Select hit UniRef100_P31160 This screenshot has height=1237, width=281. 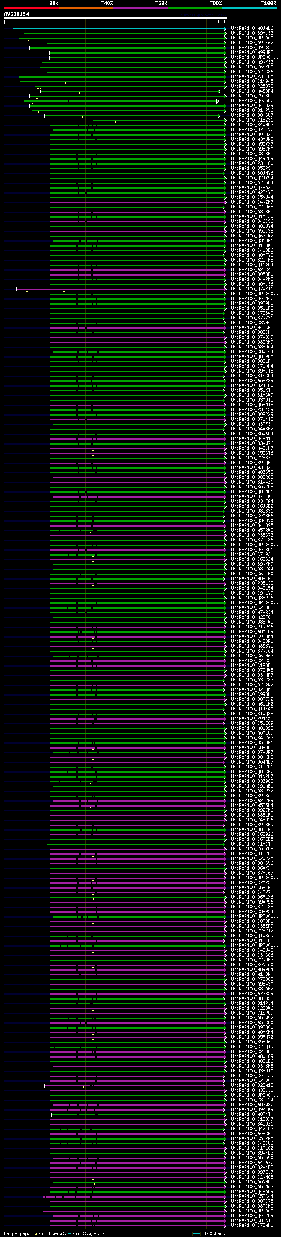tap(252, 163)
